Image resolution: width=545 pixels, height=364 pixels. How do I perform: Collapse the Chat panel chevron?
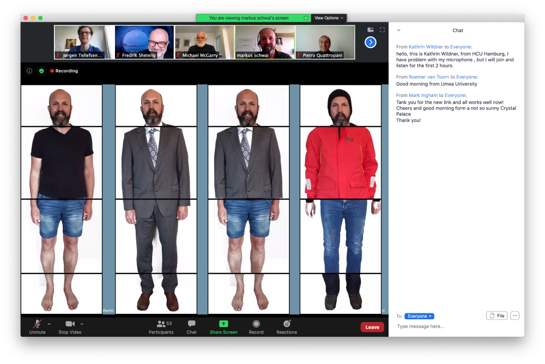click(x=398, y=31)
